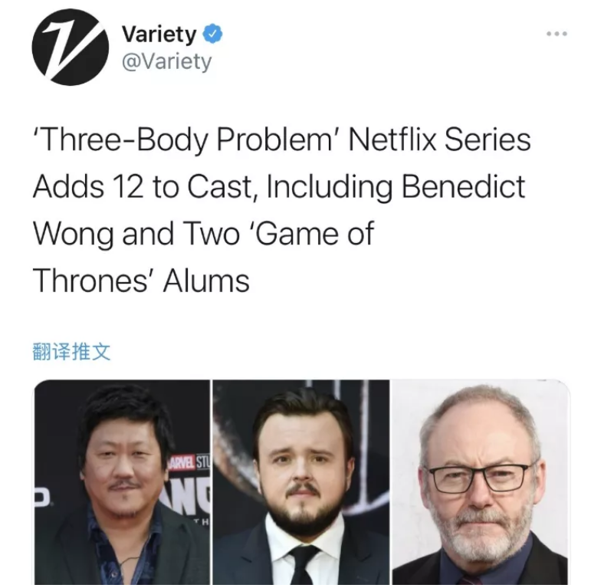Click the 'Game of Thrones' Alums text
The height and width of the screenshot is (588, 591).
coord(204,257)
